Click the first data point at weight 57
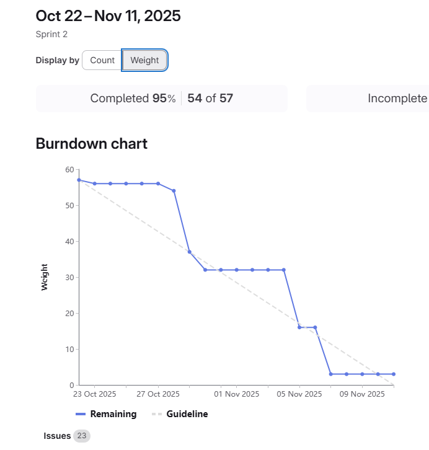Image resolution: width=429 pixels, height=450 pixels. click(x=79, y=180)
